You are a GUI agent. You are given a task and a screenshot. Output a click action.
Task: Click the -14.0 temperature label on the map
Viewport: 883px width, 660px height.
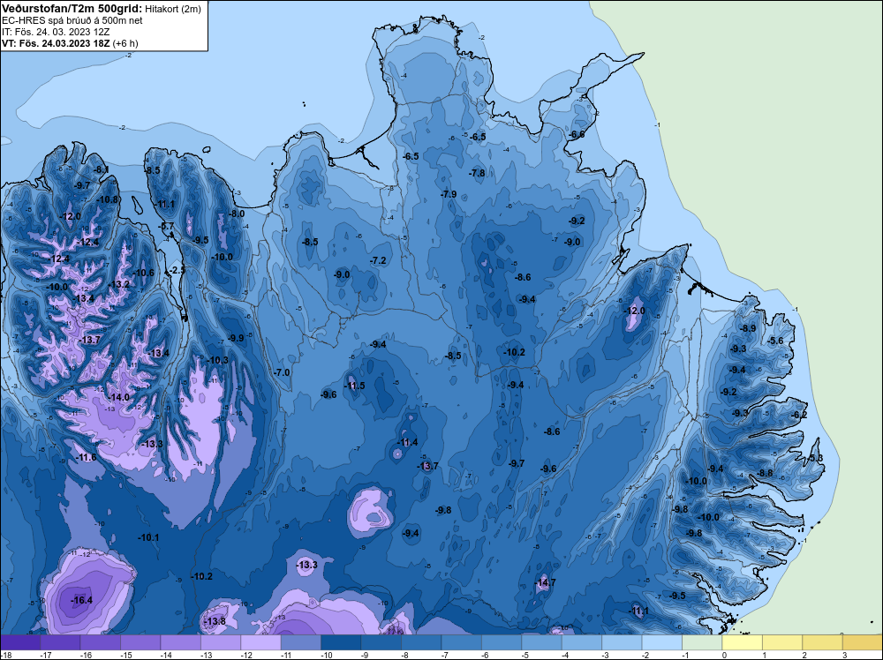click(118, 397)
